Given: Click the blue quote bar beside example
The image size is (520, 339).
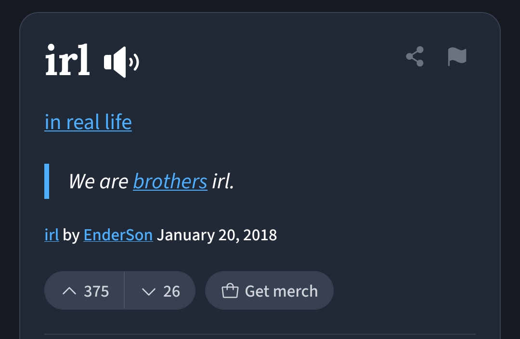Looking at the screenshot, I should tap(47, 181).
